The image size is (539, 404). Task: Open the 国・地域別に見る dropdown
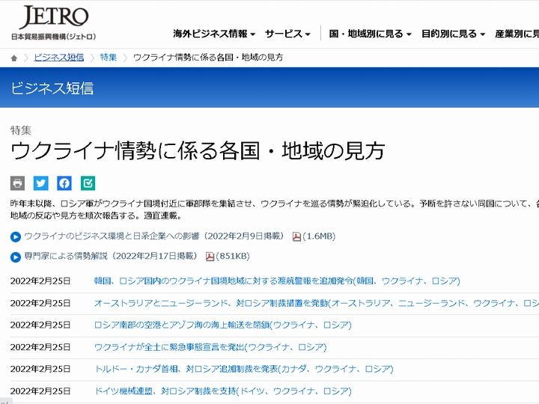coord(371,34)
